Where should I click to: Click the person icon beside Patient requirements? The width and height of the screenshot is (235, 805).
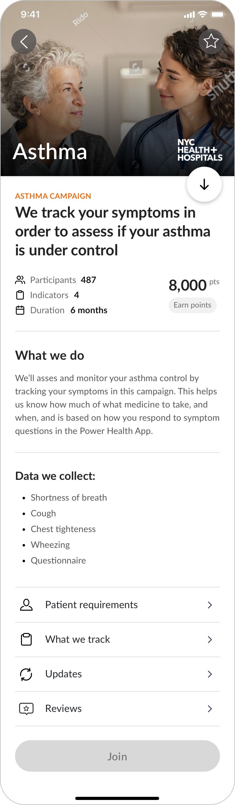click(x=26, y=604)
